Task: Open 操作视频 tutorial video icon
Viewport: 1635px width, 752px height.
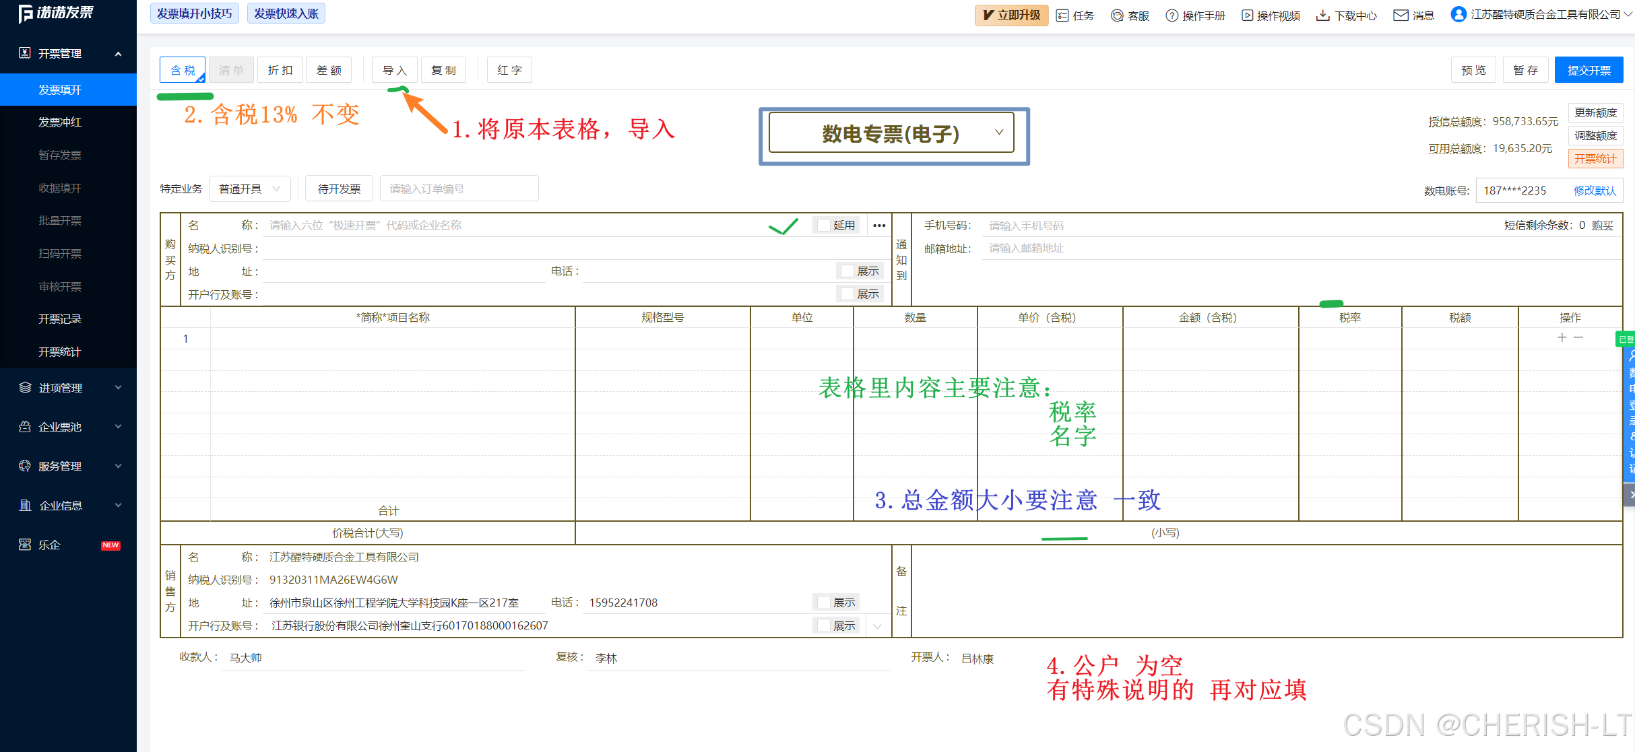Action: [1247, 15]
